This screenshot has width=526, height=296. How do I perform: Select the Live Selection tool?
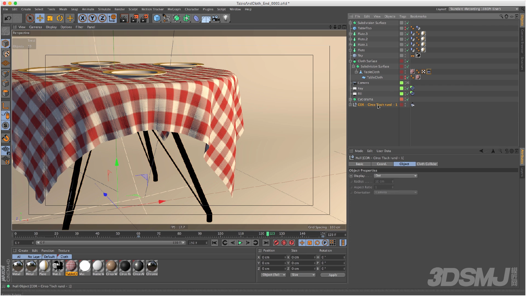(x=30, y=18)
